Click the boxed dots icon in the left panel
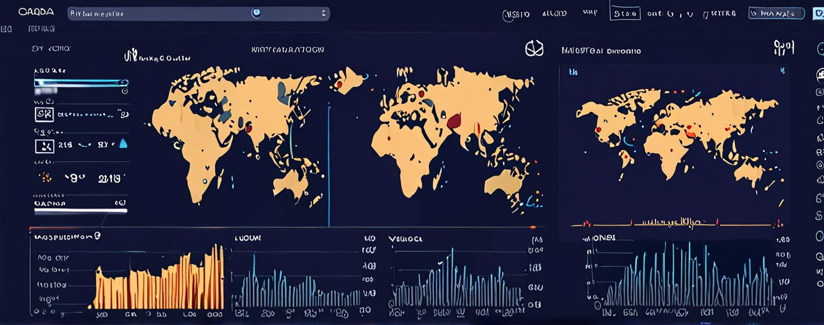Screen dimensions: 824x325 44,146
